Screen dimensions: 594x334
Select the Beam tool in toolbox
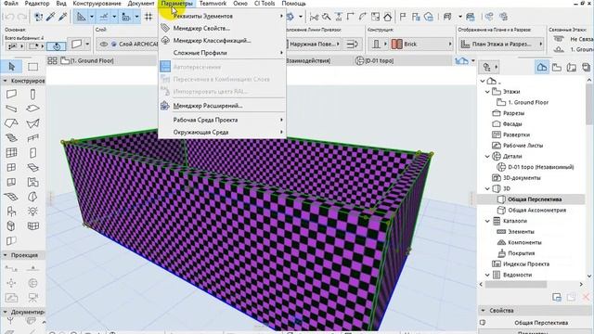pos(11,109)
